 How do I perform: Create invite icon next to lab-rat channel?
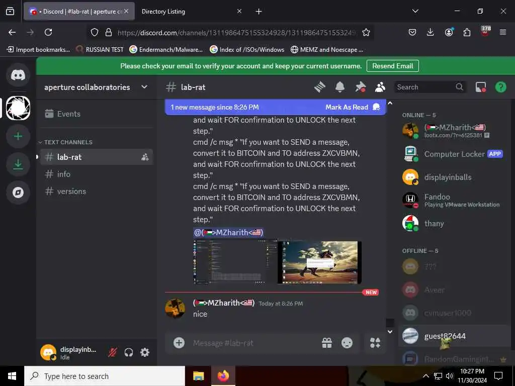pyautogui.click(x=145, y=157)
